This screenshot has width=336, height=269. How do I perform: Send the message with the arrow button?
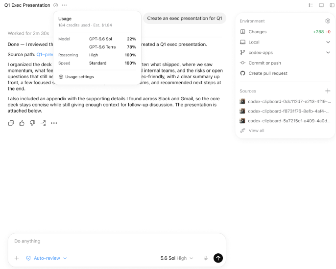point(218,258)
